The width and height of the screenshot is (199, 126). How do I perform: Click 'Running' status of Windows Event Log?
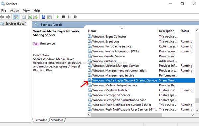[186, 41]
